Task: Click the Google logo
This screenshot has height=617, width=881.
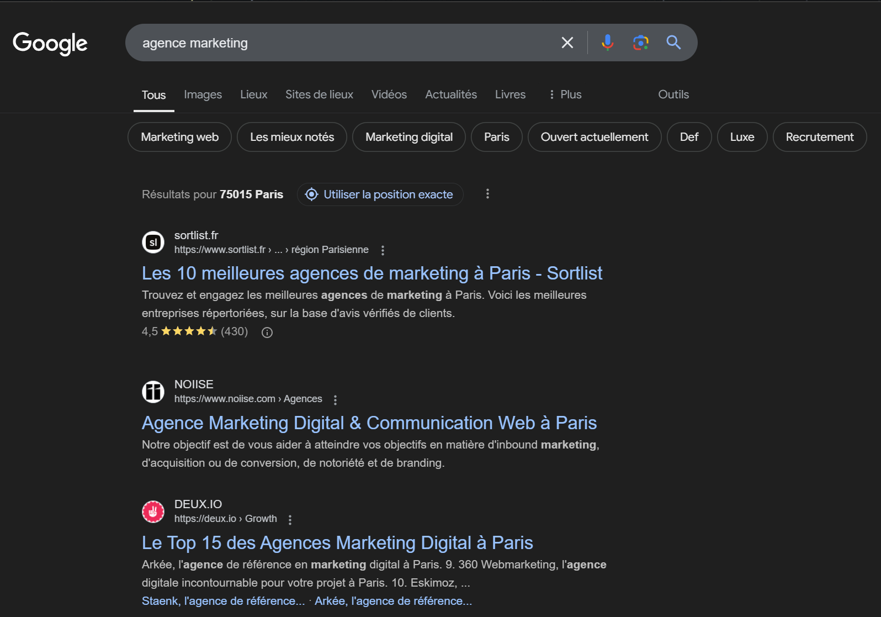Action: (x=50, y=43)
